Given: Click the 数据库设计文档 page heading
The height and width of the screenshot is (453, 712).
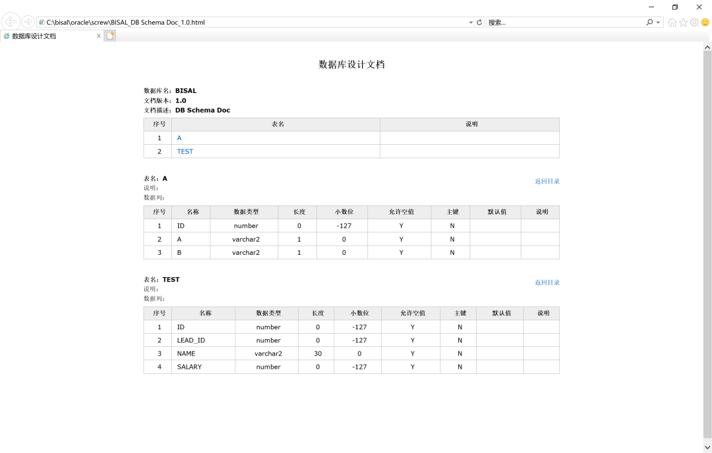Looking at the screenshot, I should click(x=351, y=65).
